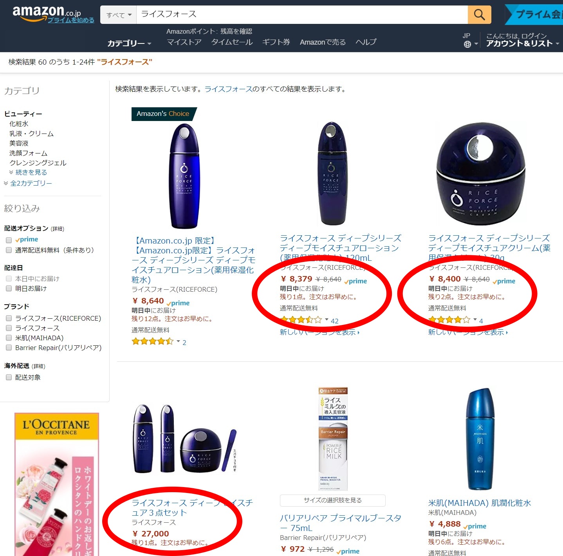Open the すべて search category dropdown
Image resolution: width=563 pixels, height=556 pixels.
point(118,15)
